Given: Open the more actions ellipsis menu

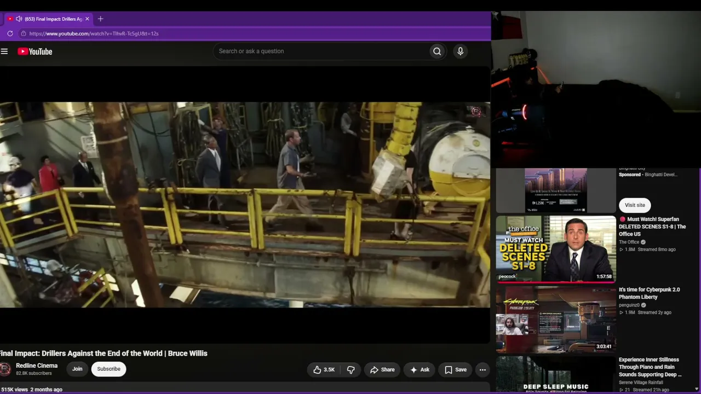Looking at the screenshot, I should coord(482,370).
